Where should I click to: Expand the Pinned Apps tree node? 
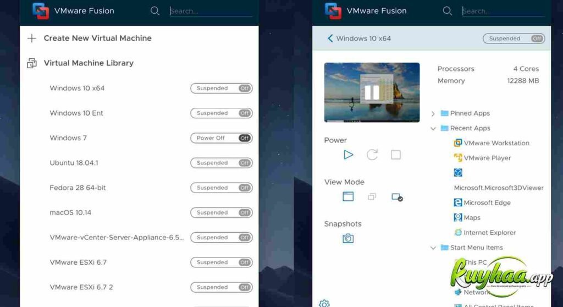point(433,113)
